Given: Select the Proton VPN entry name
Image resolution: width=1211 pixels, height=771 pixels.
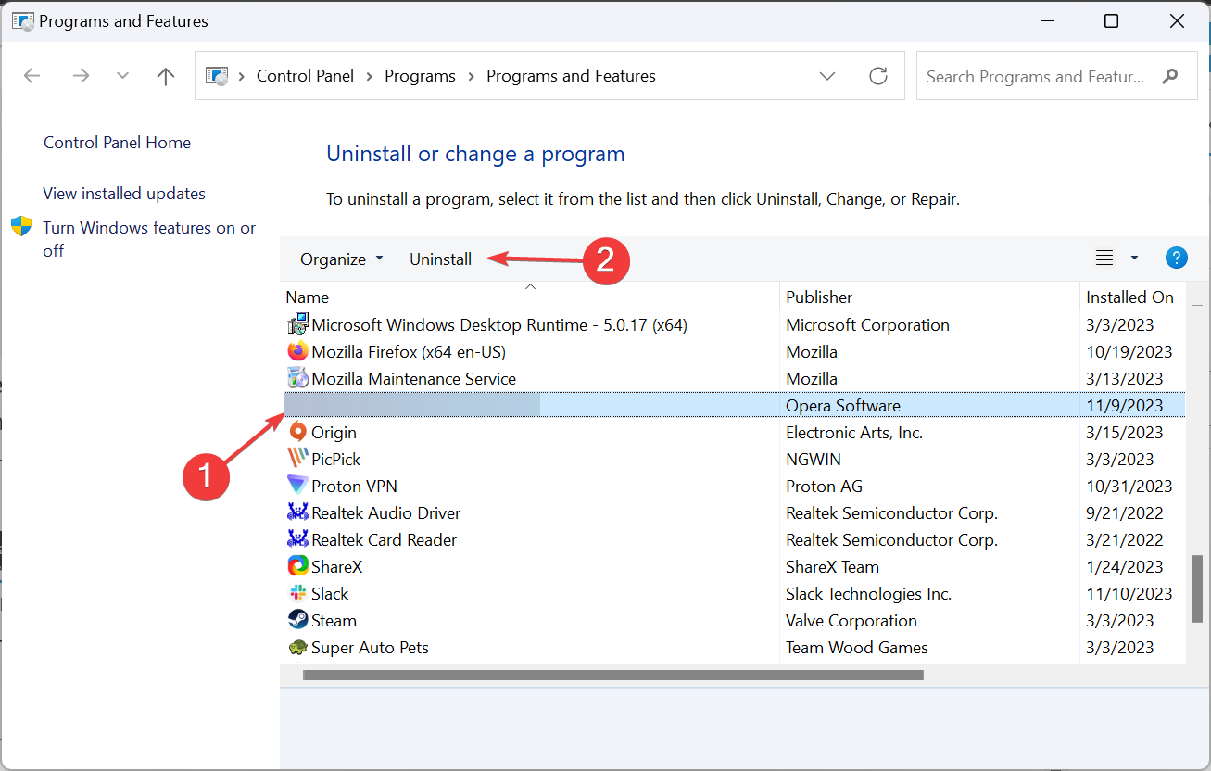Looking at the screenshot, I should point(354,487).
